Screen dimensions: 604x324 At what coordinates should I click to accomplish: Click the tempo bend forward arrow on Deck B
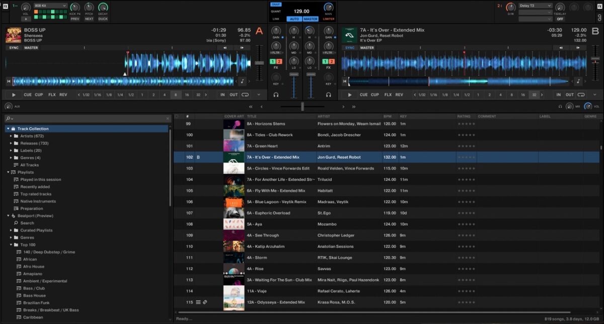tap(577, 48)
